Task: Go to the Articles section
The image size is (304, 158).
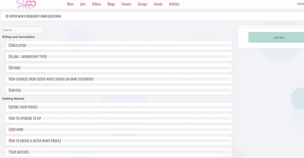Action: [174, 4]
